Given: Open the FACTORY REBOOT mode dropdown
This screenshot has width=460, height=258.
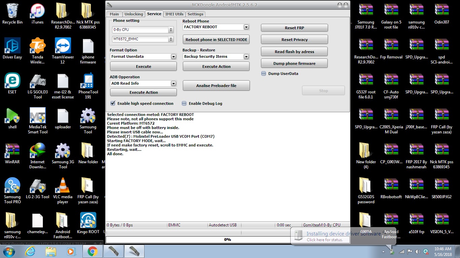Looking at the screenshot, I should 246,27.
